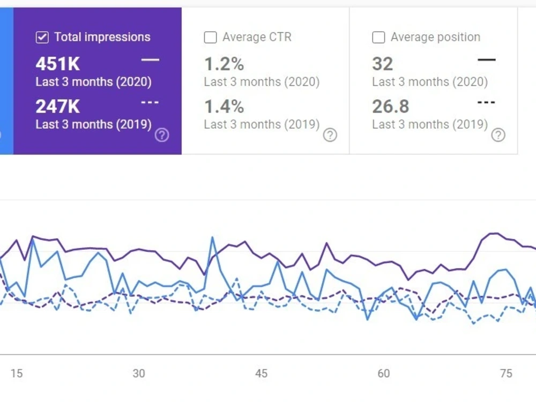
Task: Click the blue card strip at left edge
Action: point(6,81)
